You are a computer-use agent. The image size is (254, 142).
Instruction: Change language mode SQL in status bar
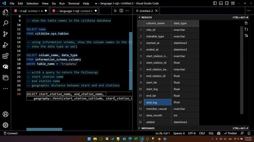coord(211,133)
